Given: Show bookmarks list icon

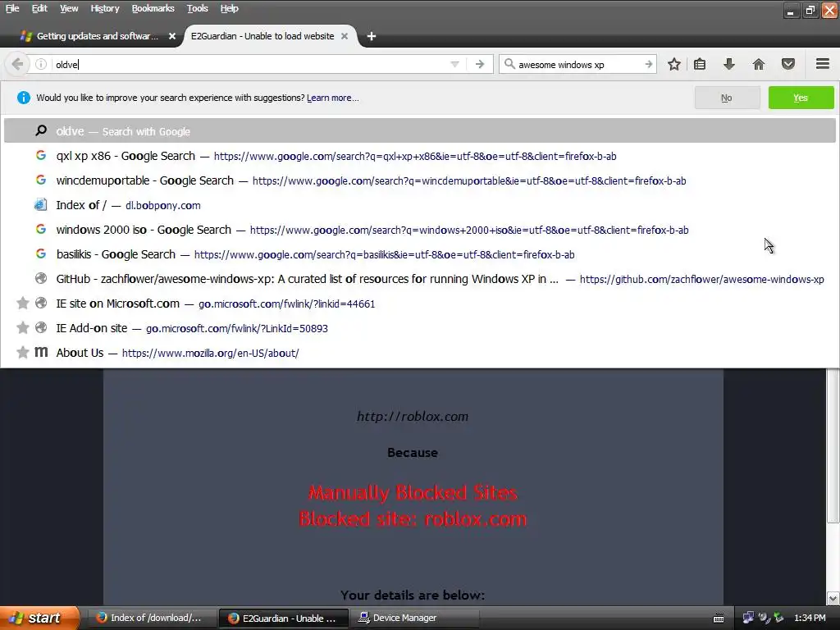Looking at the screenshot, I should [699, 64].
